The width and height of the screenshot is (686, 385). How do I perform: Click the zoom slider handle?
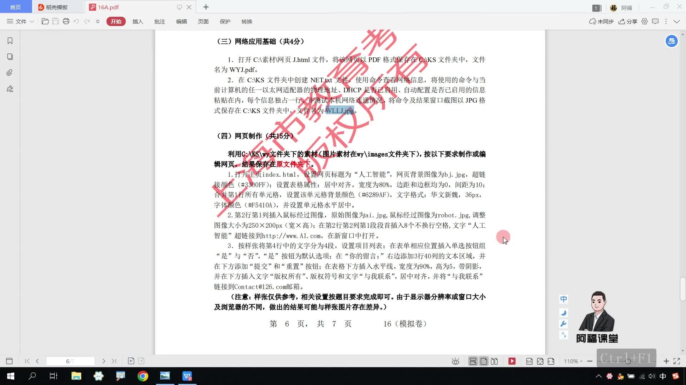[x=628, y=361]
